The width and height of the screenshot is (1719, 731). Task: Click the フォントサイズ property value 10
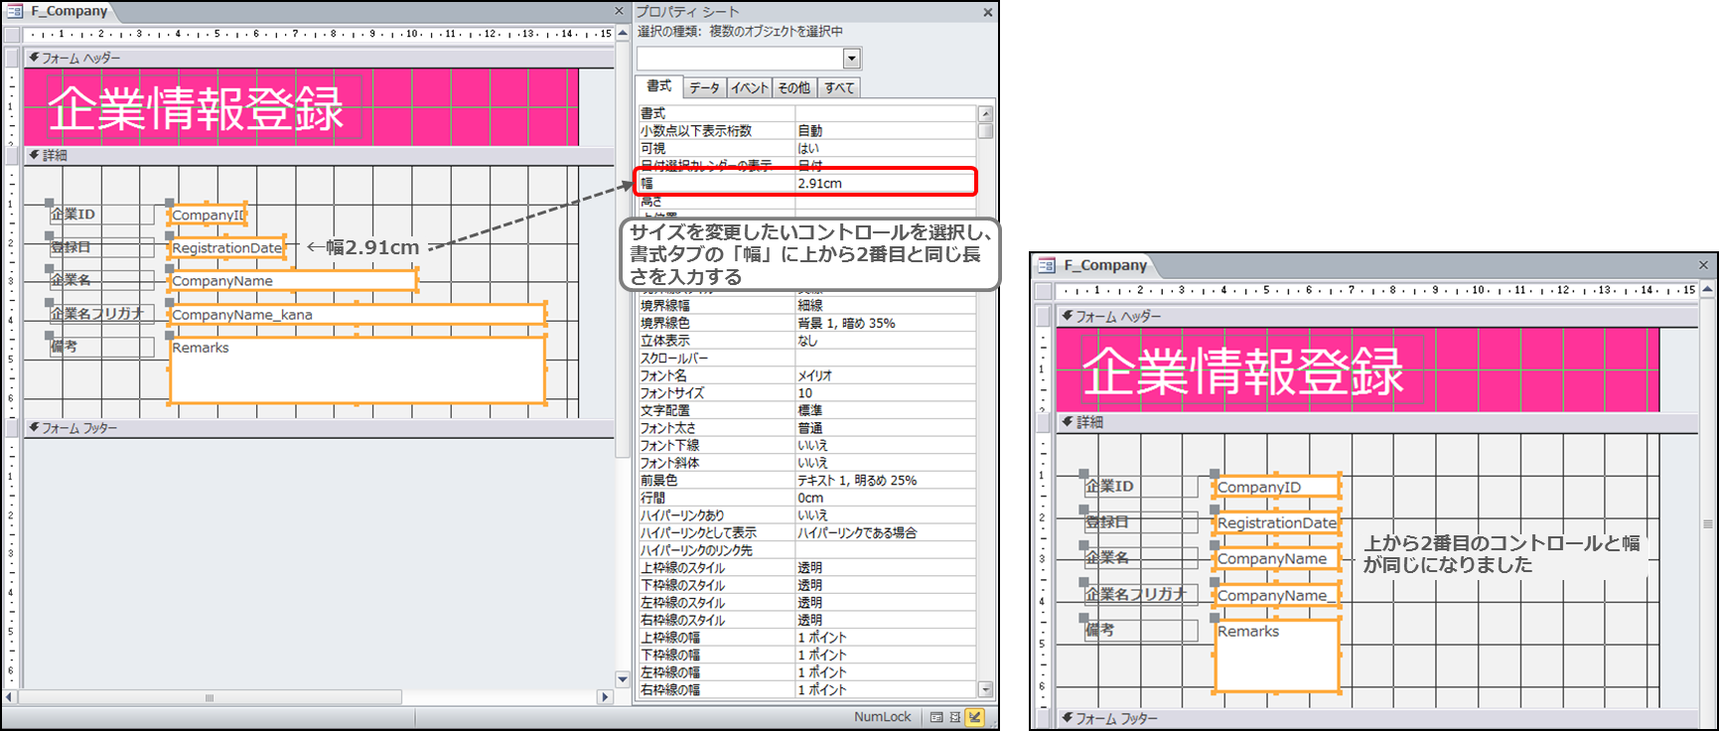(x=885, y=393)
